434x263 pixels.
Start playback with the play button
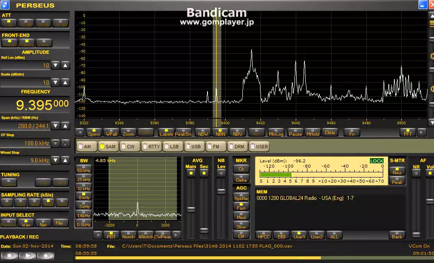(x=28, y=256)
